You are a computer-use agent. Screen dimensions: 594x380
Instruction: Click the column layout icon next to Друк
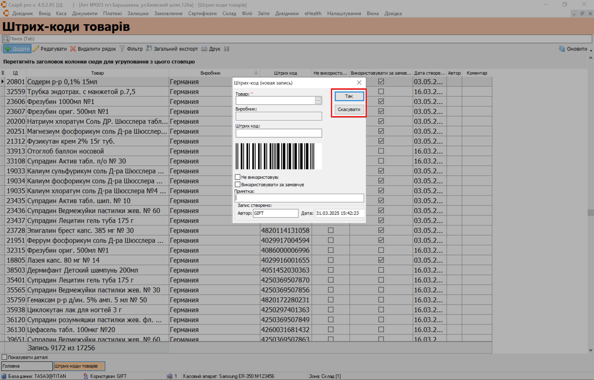(226, 49)
